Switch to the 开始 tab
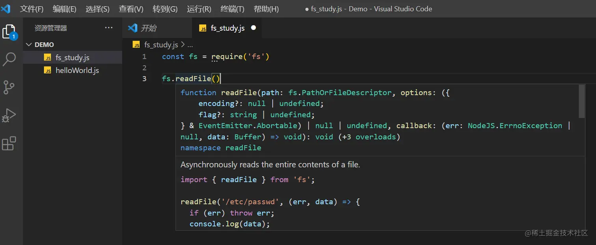The image size is (596, 245). [x=156, y=28]
